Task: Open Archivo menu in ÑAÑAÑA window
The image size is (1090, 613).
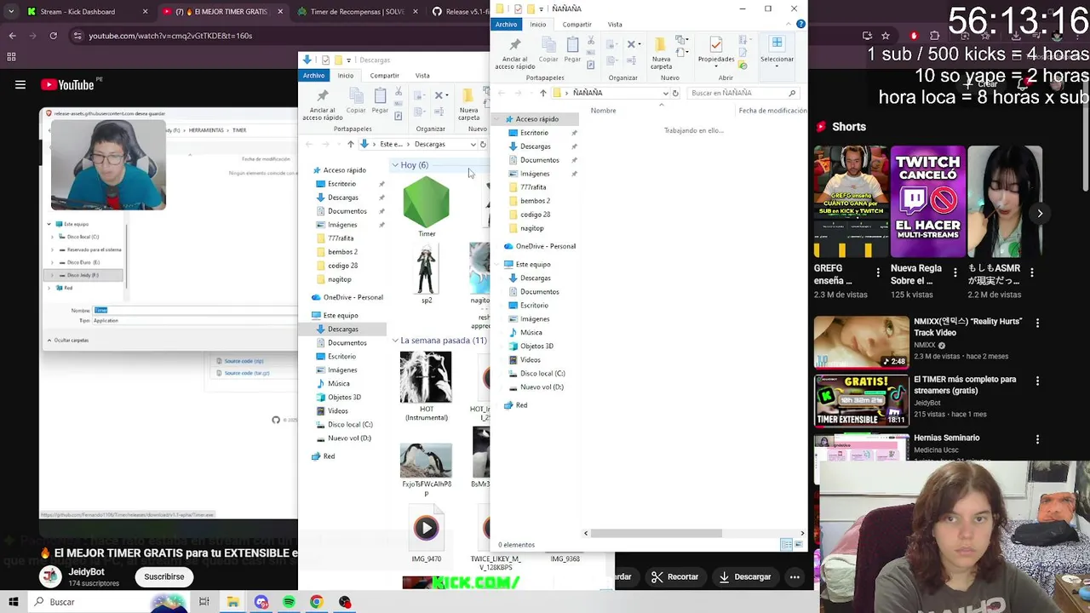Action: point(506,24)
